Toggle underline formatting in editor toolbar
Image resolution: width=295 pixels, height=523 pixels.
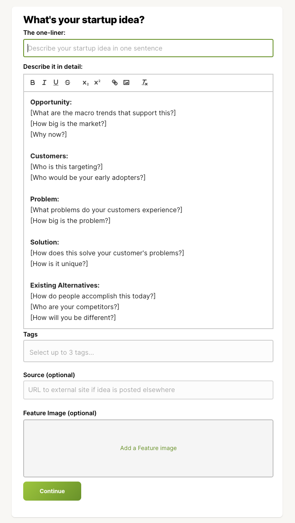click(56, 82)
